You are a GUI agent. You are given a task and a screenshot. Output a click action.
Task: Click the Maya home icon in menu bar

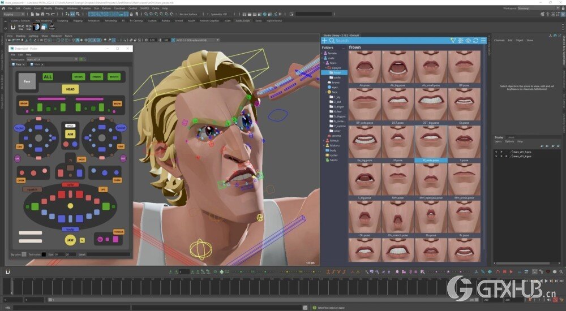coord(3,8)
